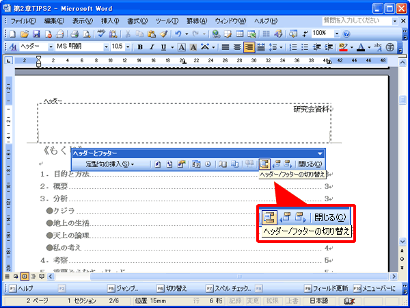This screenshot has width=410, height=308.
Task: Close the header toolbar with 閉じる
Action: (310, 164)
